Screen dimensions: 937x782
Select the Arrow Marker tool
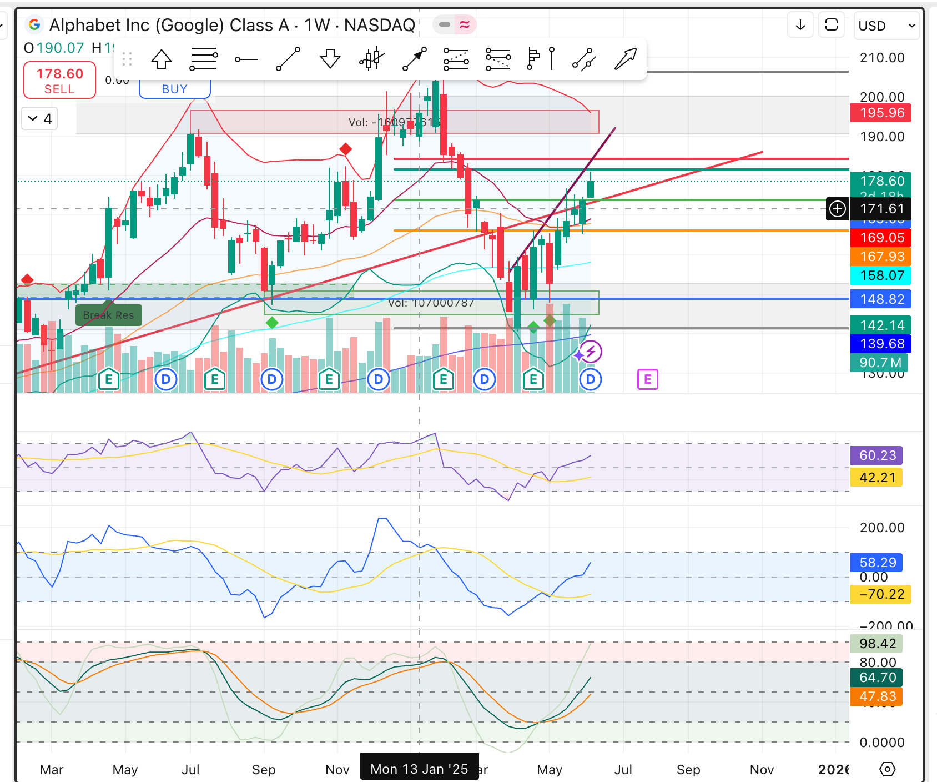click(626, 59)
